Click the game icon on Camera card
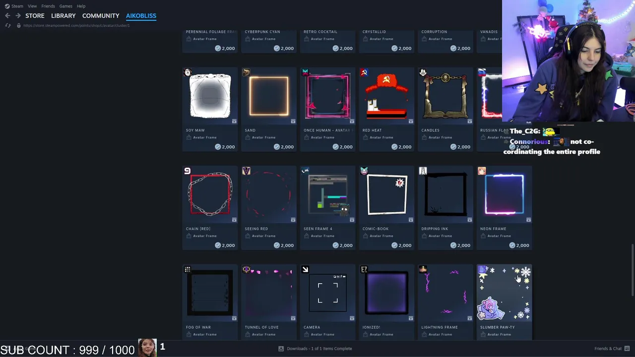 [x=305, y=269]
